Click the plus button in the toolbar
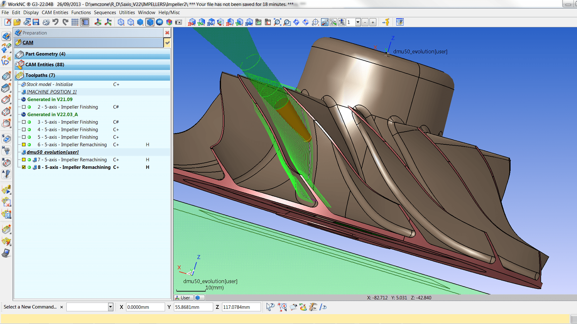 [x=373, y=22]
